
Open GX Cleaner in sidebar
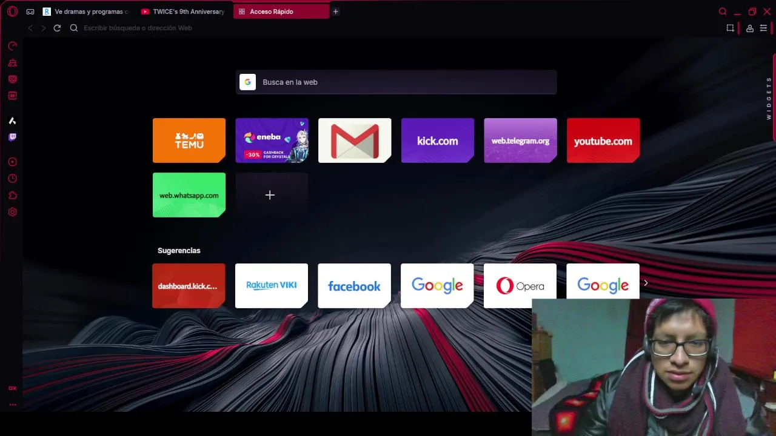[12, 62]
